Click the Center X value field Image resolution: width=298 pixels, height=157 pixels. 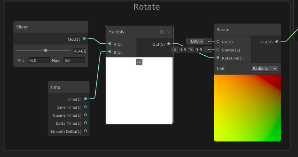point(183,50)
